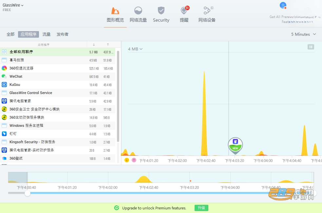Open the Security tab
Screen dimensions: 322x213
tap(161, 15)
